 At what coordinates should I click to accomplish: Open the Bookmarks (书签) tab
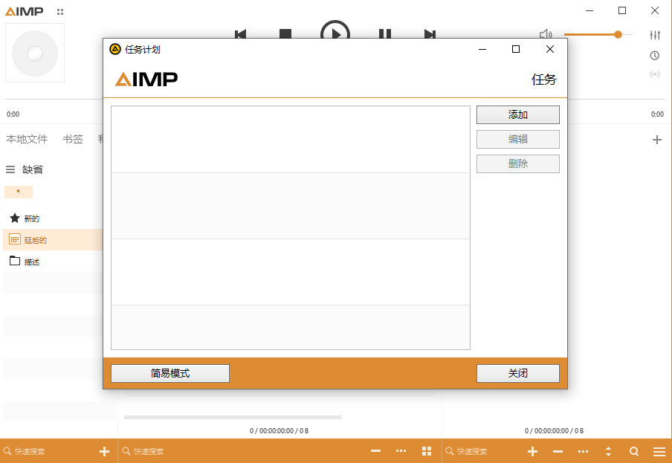pyautogui.click(x=73, y=139)
